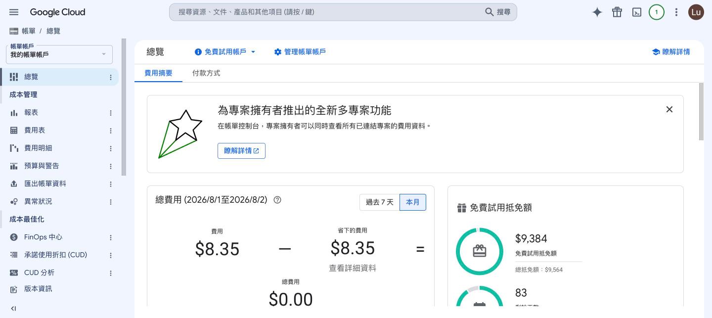This screenshot has width=712, height=318.
Task: Open more options for 異常狀況 item
Action: 111,202
